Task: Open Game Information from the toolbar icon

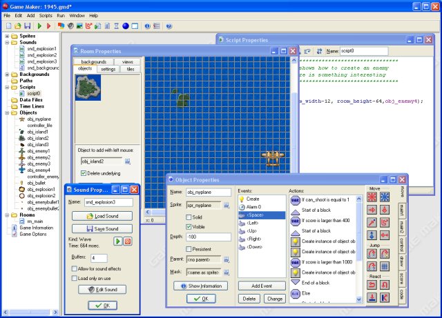Action: 147,26
